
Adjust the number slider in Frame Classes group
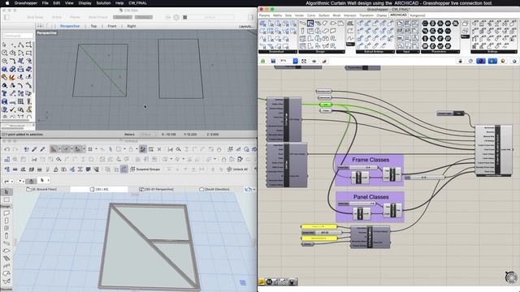(x=357, y=168)
